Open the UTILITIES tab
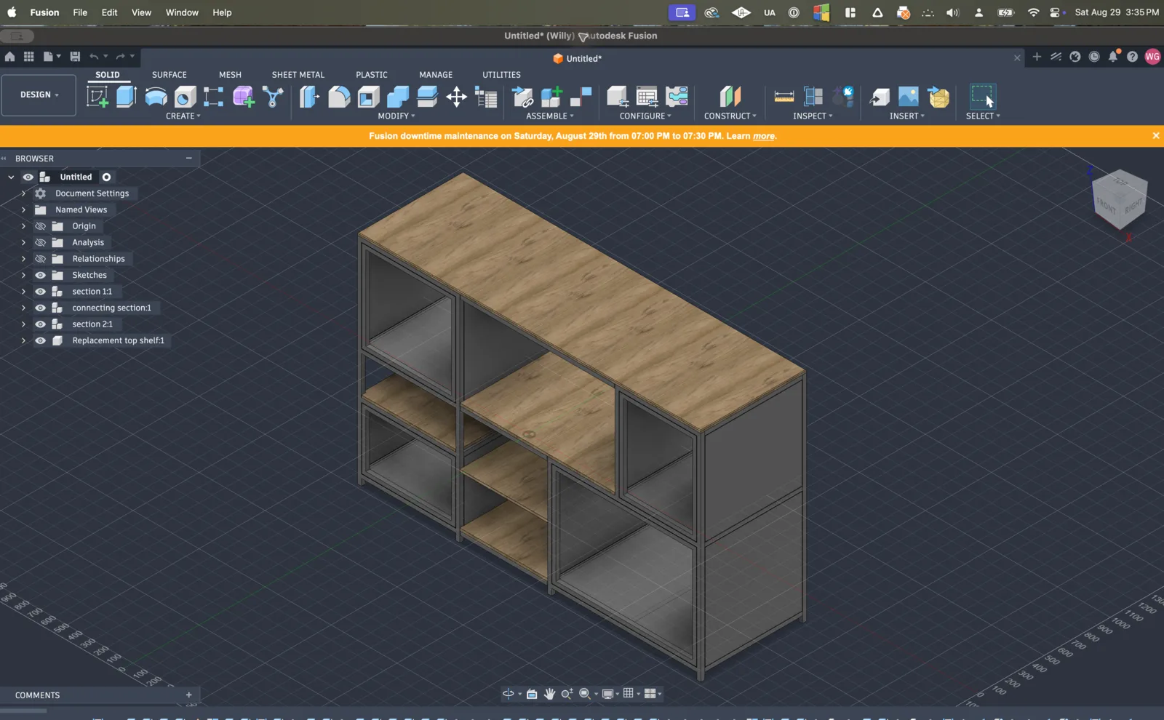 point(501,75)
